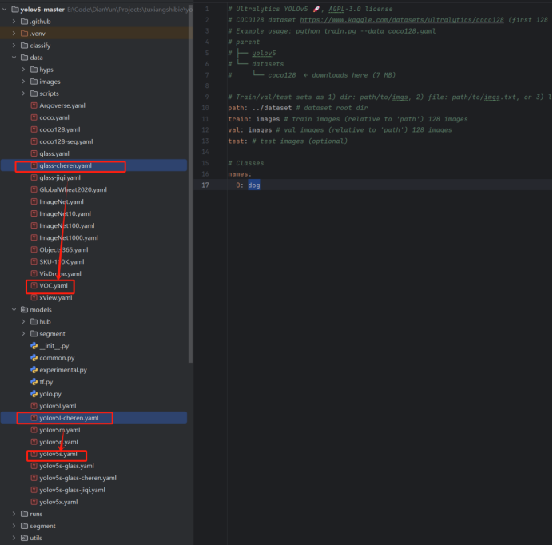Click the YAML icon beside Argoverse.yaml
The width and height of the screenshot is (553, 545).
click(x=34, y=105)
